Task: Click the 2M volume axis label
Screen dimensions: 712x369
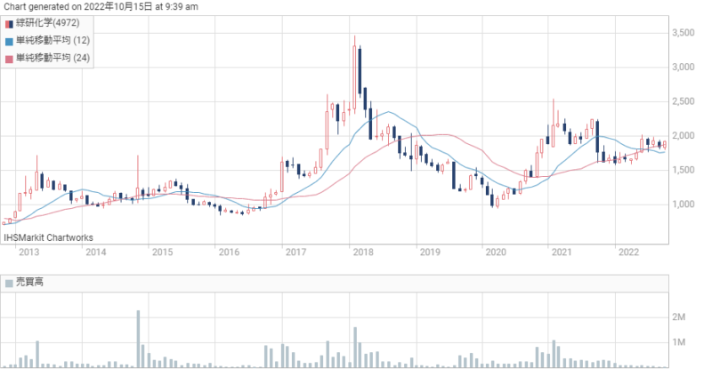Action: [x=679, y=317]
